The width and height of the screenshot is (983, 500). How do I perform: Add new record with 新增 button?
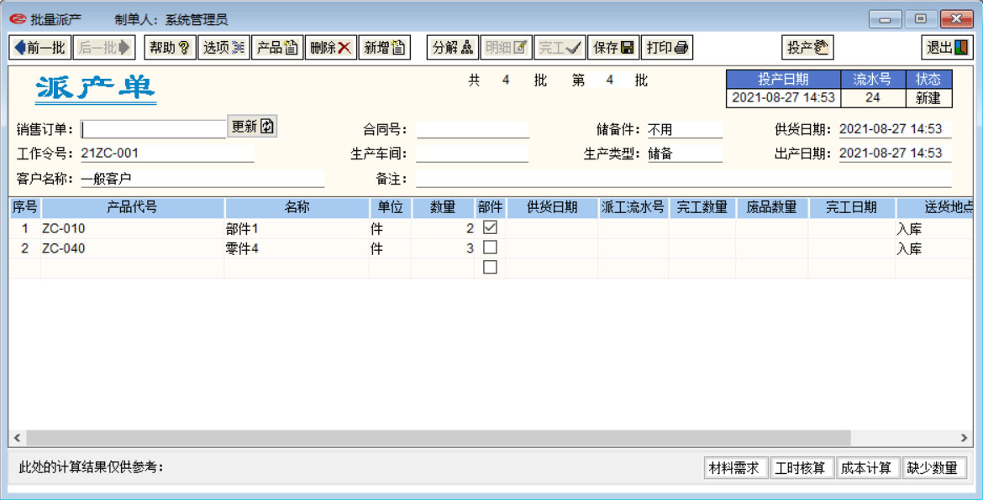pyautogui.click(x=384, y=48)
